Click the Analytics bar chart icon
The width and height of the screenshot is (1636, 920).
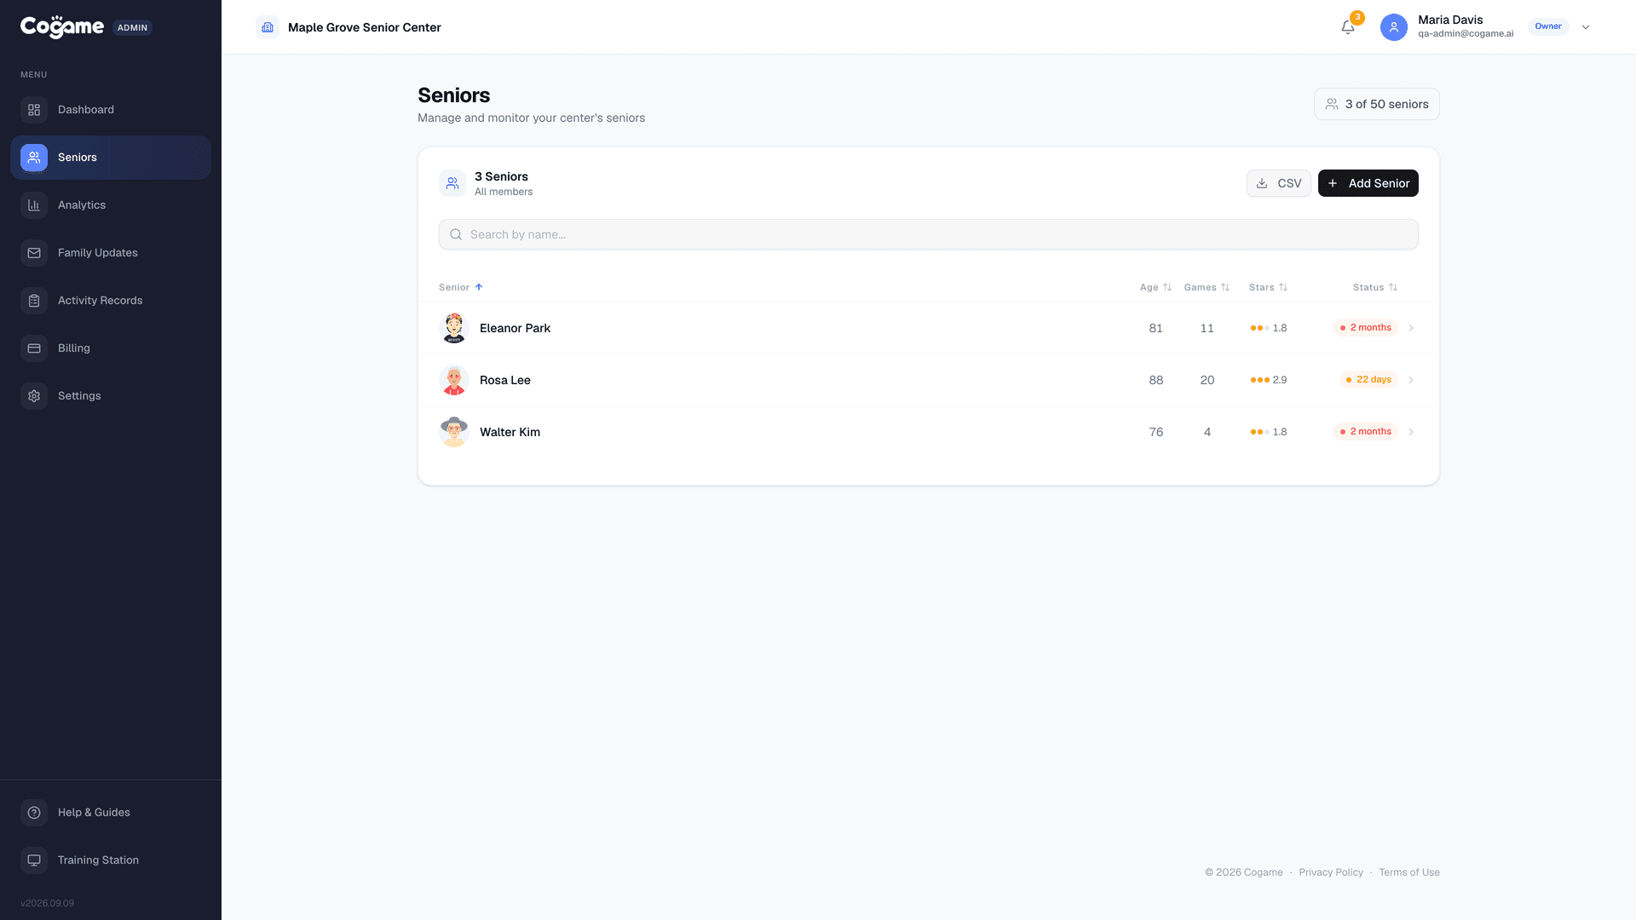(x=34, y=205)
